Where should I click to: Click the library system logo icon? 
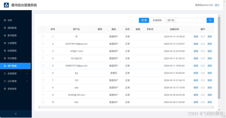coord(6,5)
